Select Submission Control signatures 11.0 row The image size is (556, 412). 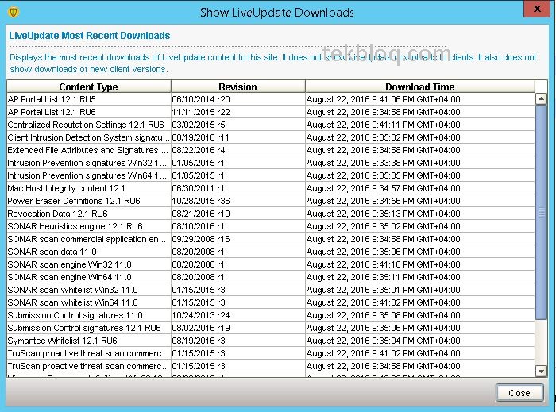(x=271, y=316)
